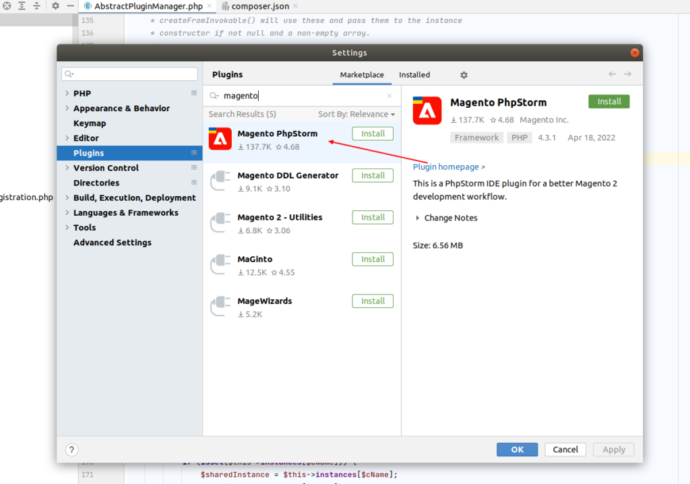Install the Magento 2 - Utilities plugin

[373, 218]
